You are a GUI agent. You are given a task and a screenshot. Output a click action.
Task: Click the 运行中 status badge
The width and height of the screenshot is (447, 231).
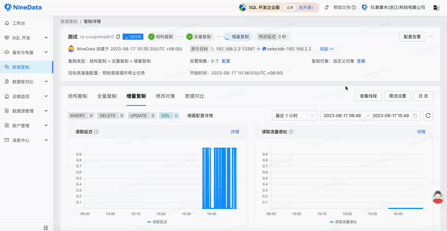click(133, 37)
